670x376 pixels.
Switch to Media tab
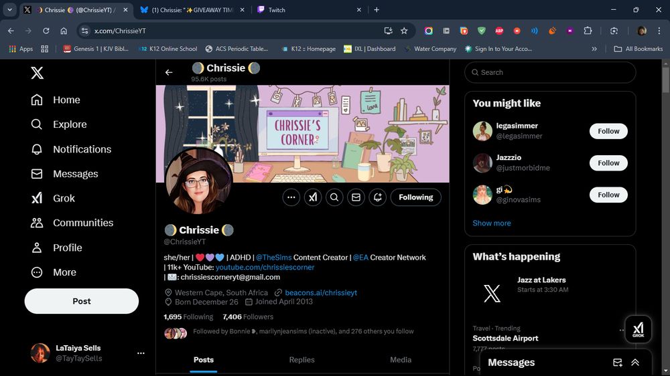coord(401,360)
